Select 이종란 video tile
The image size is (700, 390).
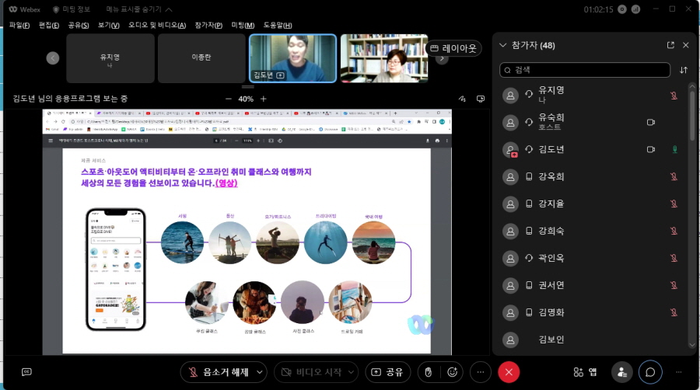[201, 58]
